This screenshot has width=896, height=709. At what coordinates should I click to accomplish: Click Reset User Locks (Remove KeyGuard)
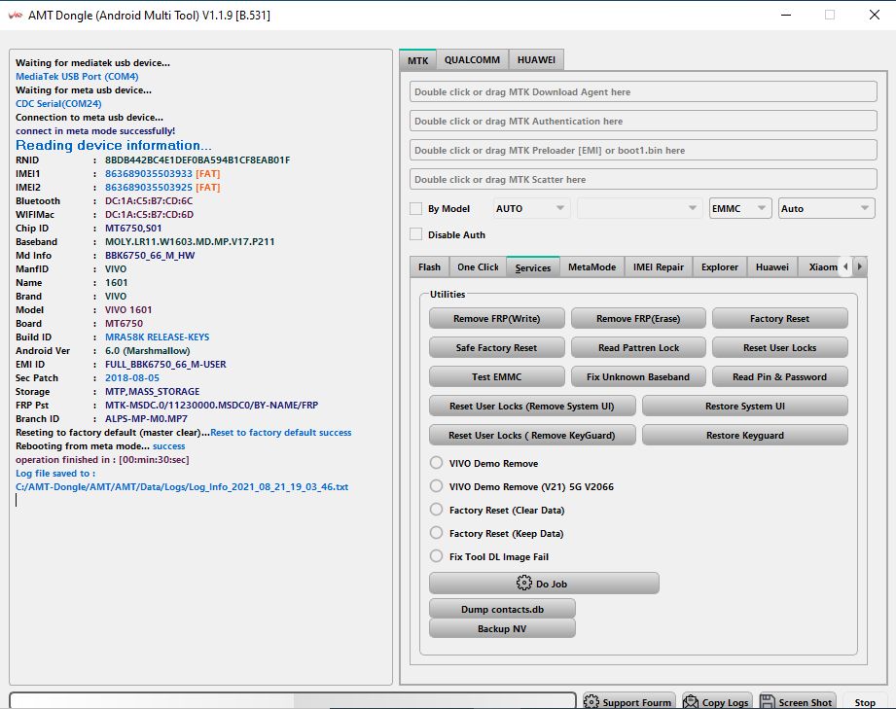[x=532, y=435]
